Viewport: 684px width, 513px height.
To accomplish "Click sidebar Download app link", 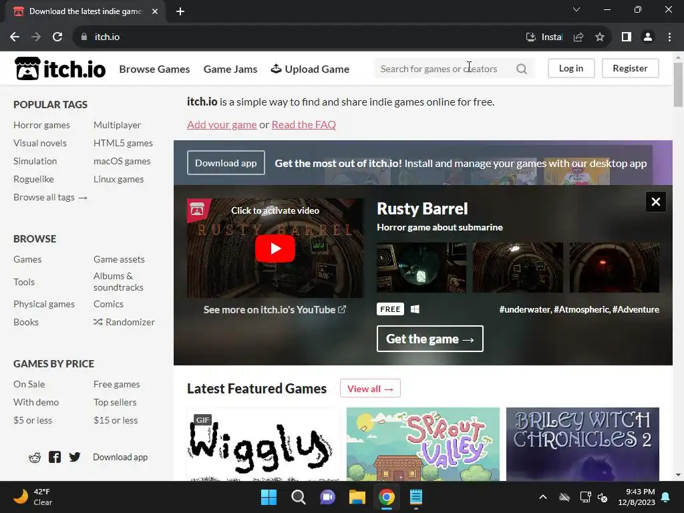I will click(120, 457).
